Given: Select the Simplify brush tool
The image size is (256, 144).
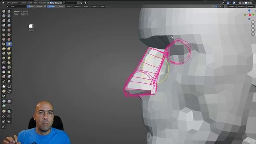Looking at the screenshot, I should coord(9,67).
